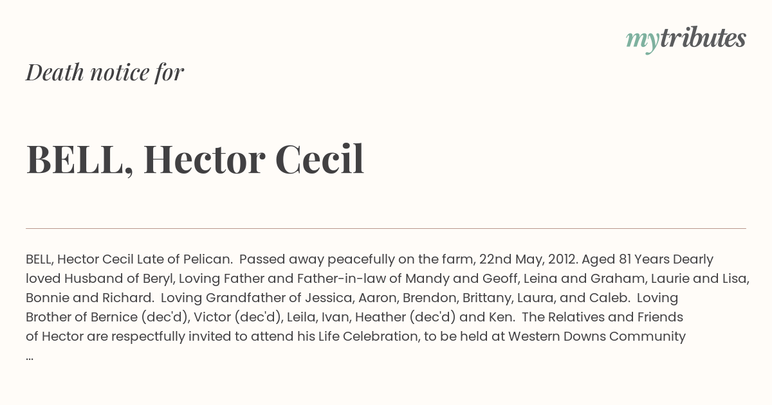Select the "Death notice for" heading

click(x=105, y=72)
